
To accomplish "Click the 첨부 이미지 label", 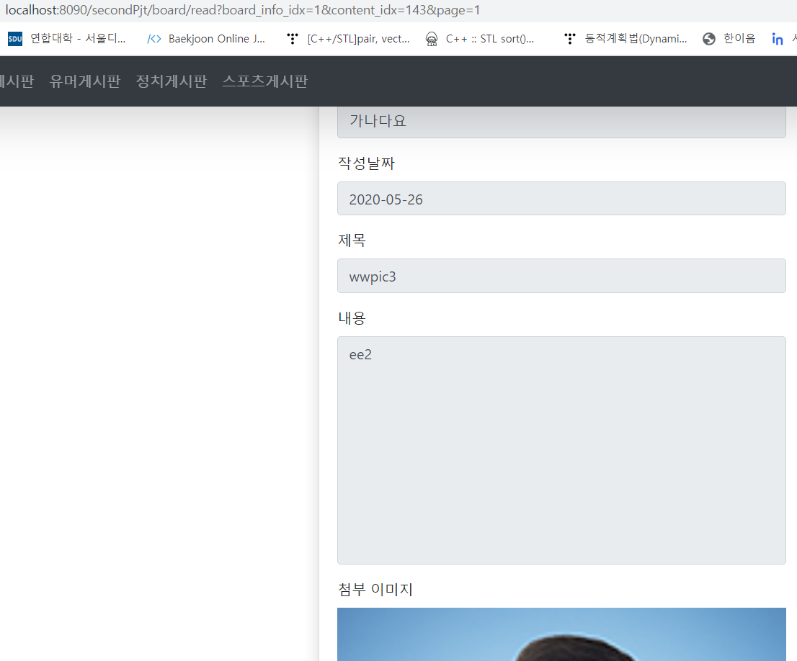I will pyautogui.click(x=375, y=590).
